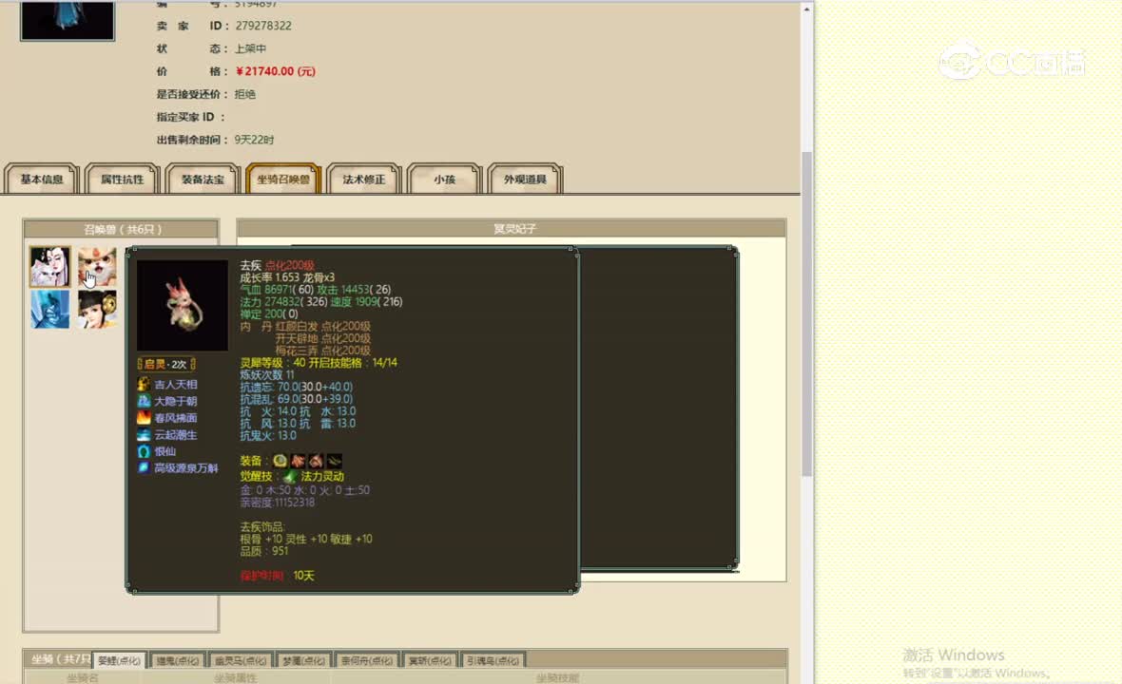Select the 猎鬼(点化) mount tab
Image resolution: width=1122 pixels, height=684 pixels.
click(x=178, y=660)
